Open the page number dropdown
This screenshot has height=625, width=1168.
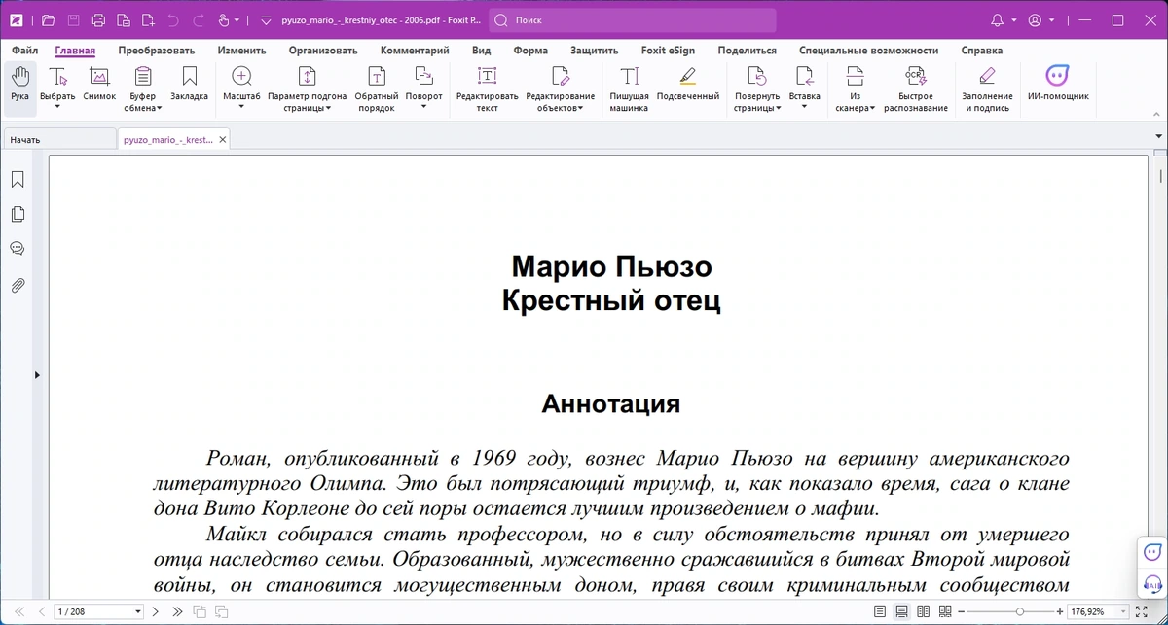click(x=138, y=612)
